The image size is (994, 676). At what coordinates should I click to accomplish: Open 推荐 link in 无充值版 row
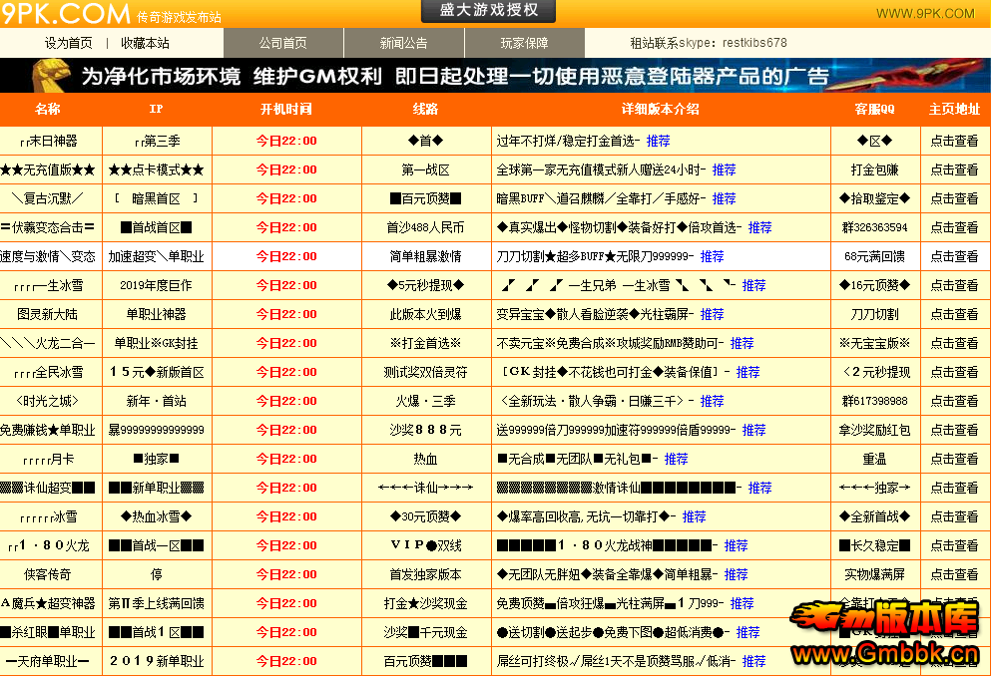724,169
